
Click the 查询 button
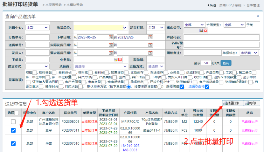[x=225, y=63]
